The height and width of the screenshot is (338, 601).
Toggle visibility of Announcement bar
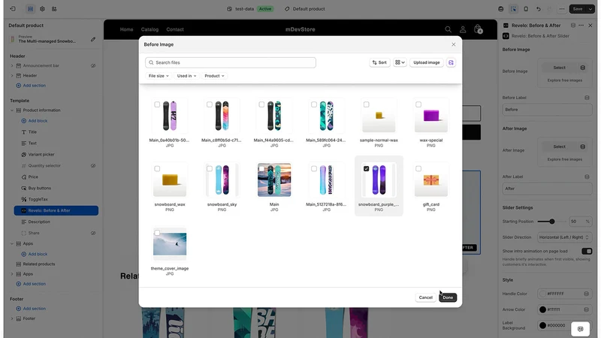[93, 65]
